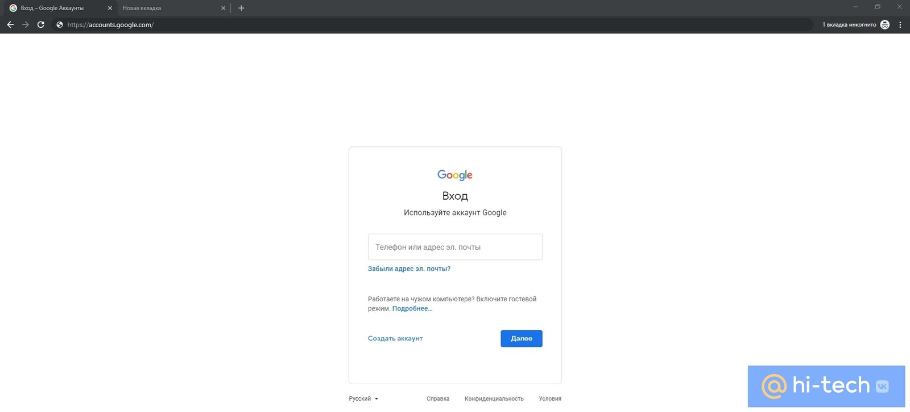910x412 pixels.
Task: Reload the Google sign-in page
Action: 41,24
